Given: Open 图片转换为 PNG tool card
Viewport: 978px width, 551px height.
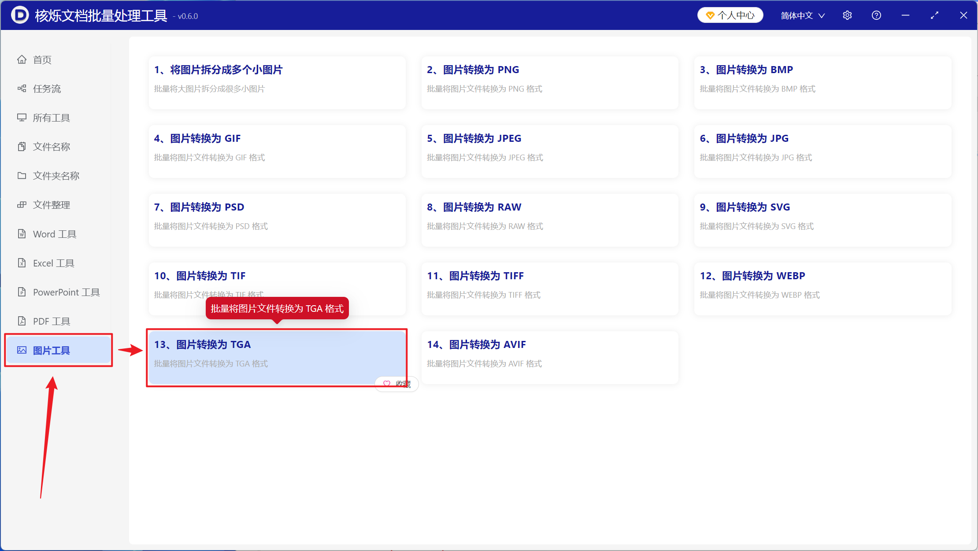Looking at the screenshot, I should coord(550,83).
